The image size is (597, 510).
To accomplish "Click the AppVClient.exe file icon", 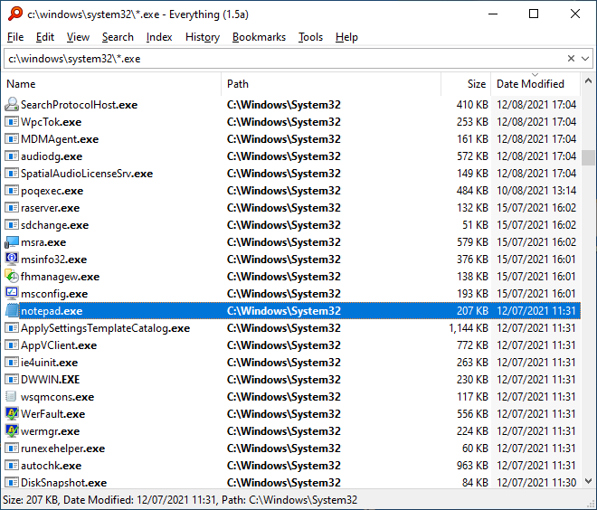I will point(12,345).
